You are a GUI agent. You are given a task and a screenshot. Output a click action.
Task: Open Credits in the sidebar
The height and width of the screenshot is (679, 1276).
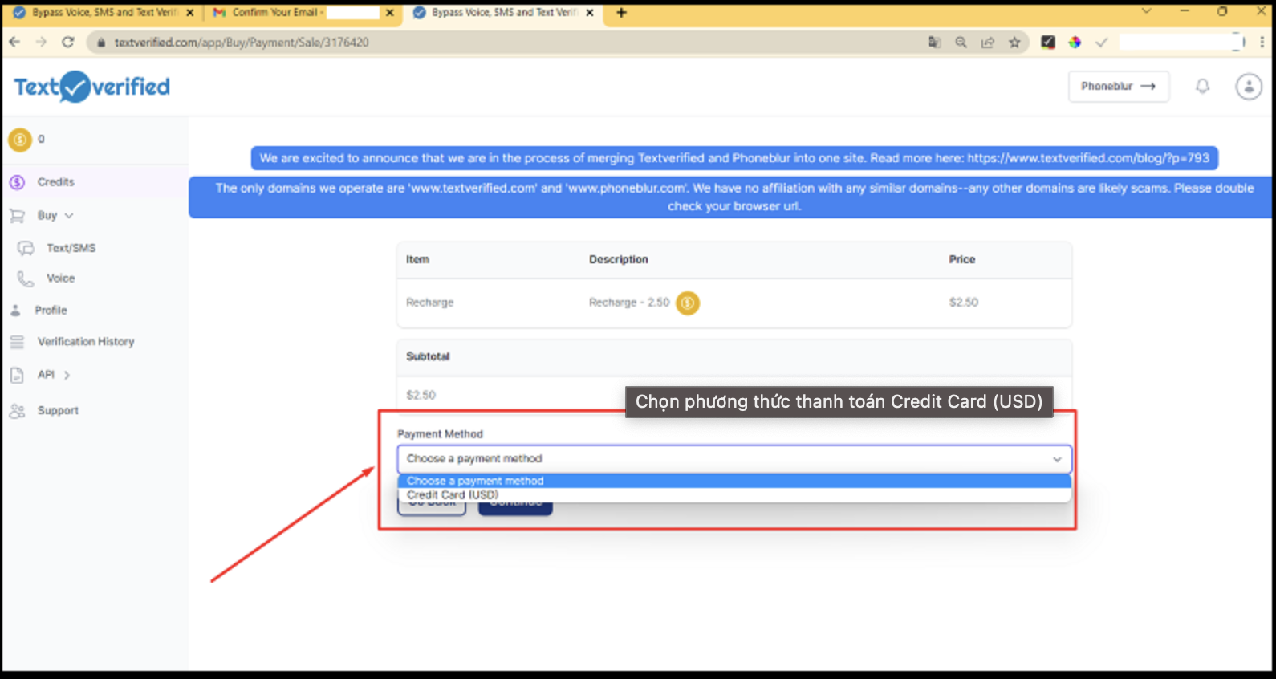click(55, 182)
